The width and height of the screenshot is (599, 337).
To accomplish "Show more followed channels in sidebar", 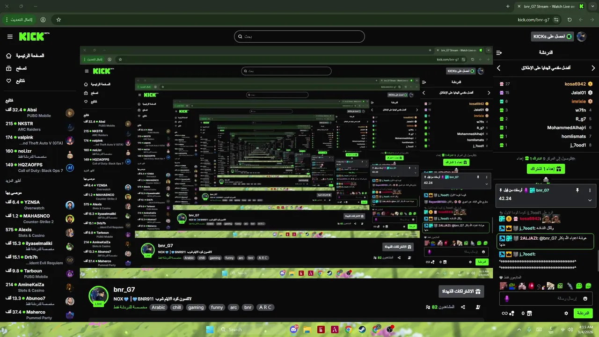I will pos(13,181).
